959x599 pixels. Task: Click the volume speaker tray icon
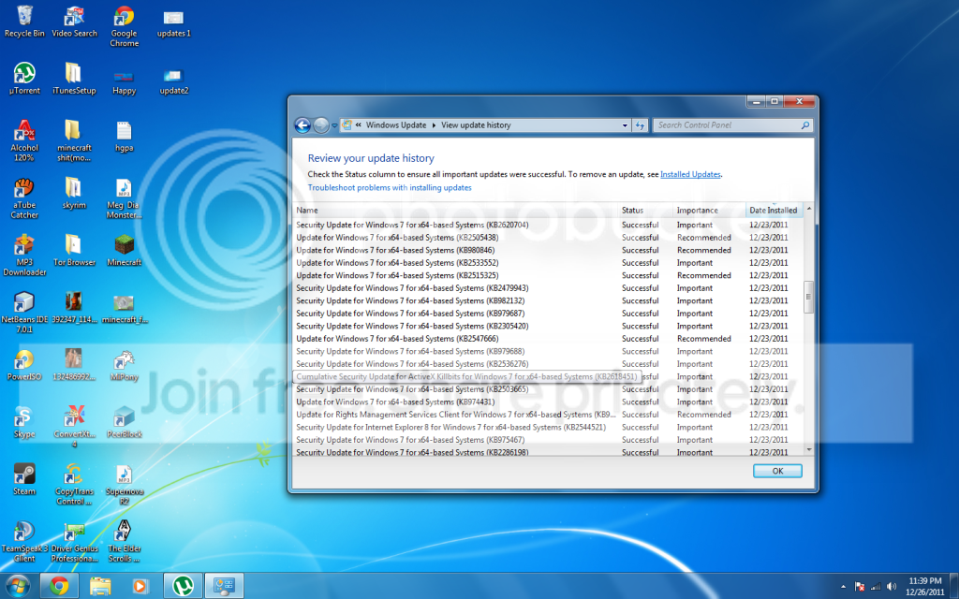892,587
